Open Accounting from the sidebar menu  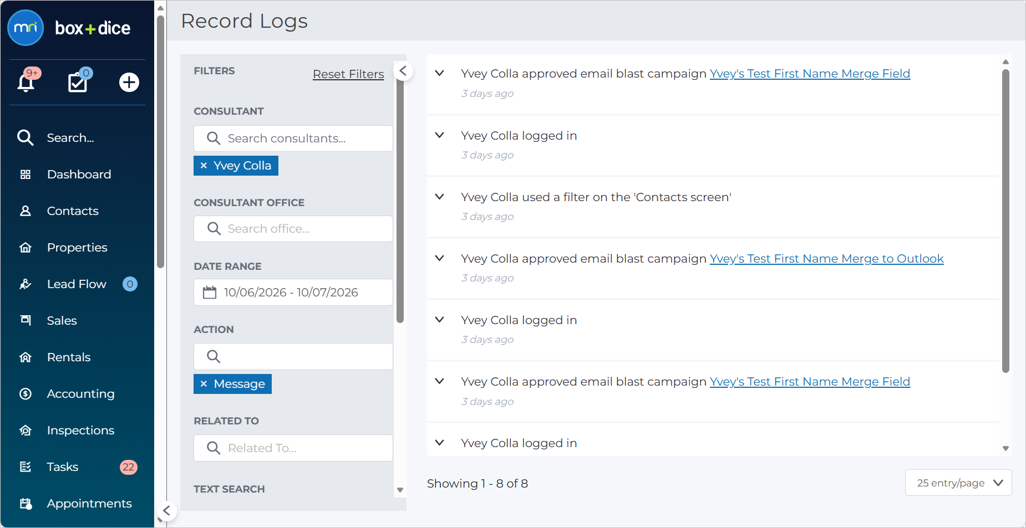pos(80,394)
